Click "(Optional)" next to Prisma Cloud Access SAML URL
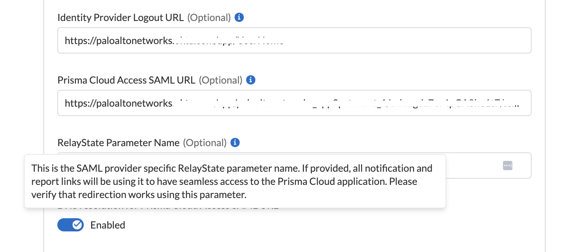This screenshot has height=252, width=565. 220,80
